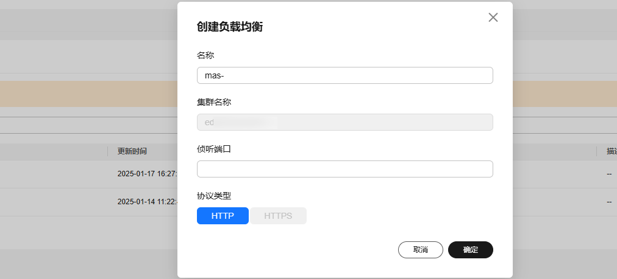Click the 创建负载均衡 dialog title
This screenshot has width=617, height=279.
230,27
